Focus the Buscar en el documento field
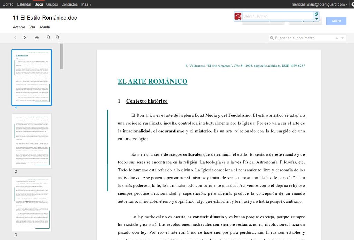The width and height of the screenshot is (354, 240). point(302,38)
